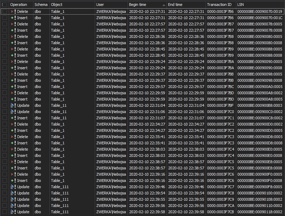This screenshot has width=285, height=216.
Task: Click End time cell 2020-02-10 22:38:03 of Delete row
Action: pos(186,149)
